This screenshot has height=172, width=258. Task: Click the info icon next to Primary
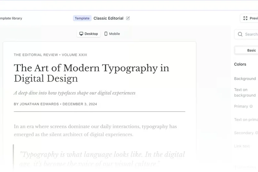251,106
